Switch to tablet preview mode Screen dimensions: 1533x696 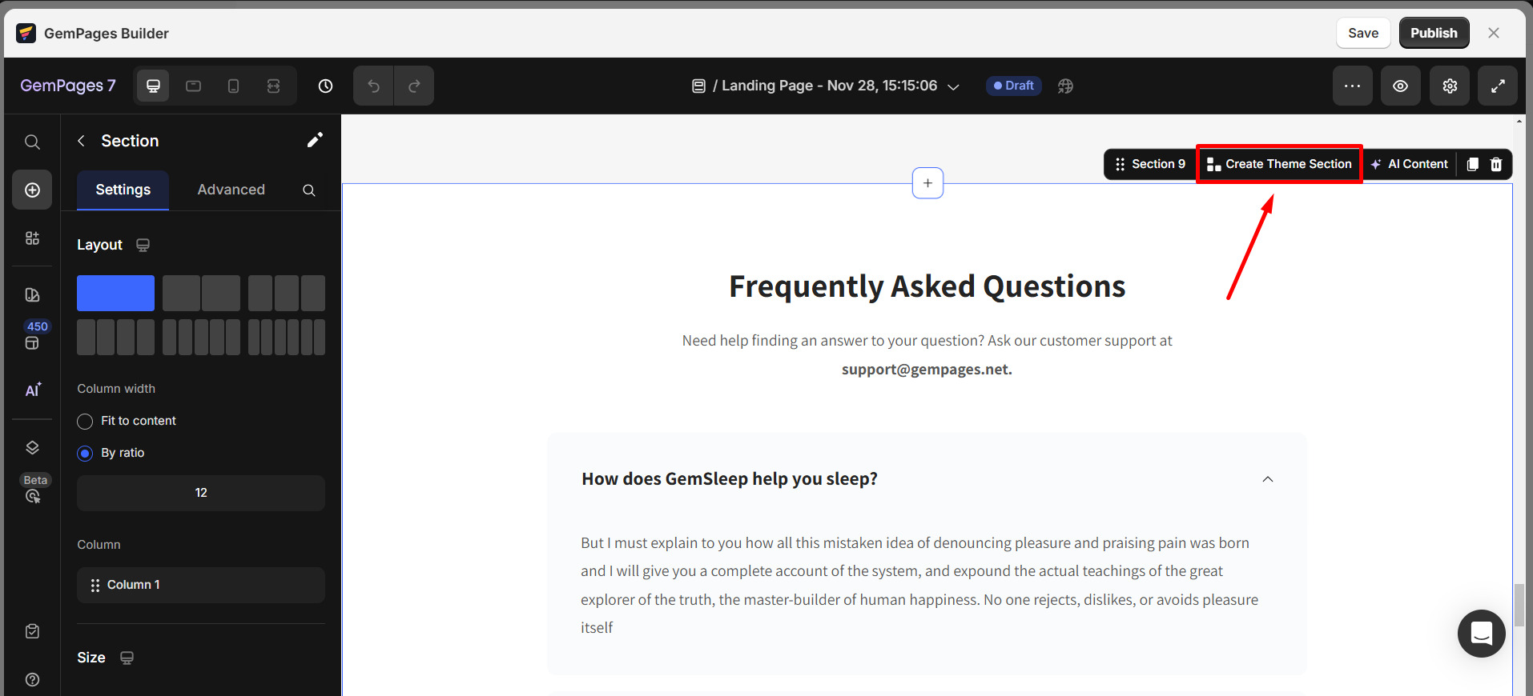tap(192, 86)
